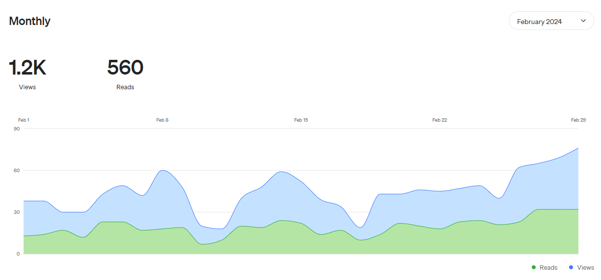Click the 560 reads total
The height and width of the screenshot is (280, 601).
coord(125,68)
